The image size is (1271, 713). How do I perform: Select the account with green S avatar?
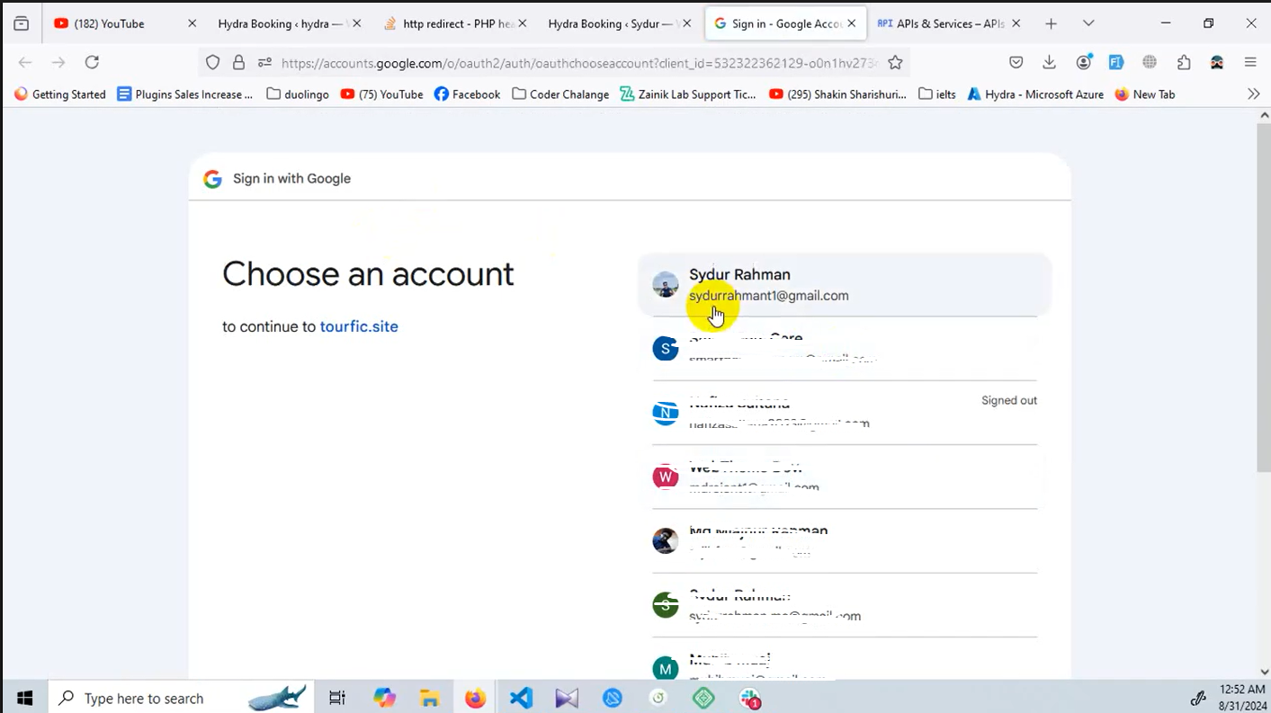tap(845, 605)
